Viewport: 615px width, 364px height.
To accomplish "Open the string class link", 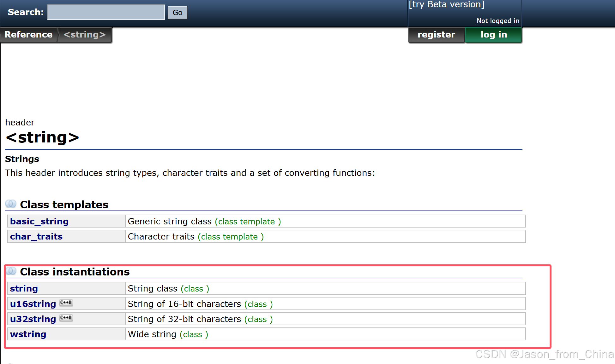I will (24, 289).
